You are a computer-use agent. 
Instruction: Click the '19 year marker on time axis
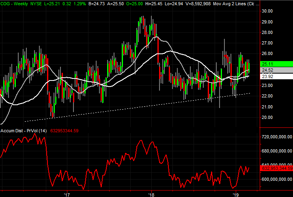[236, 194]
